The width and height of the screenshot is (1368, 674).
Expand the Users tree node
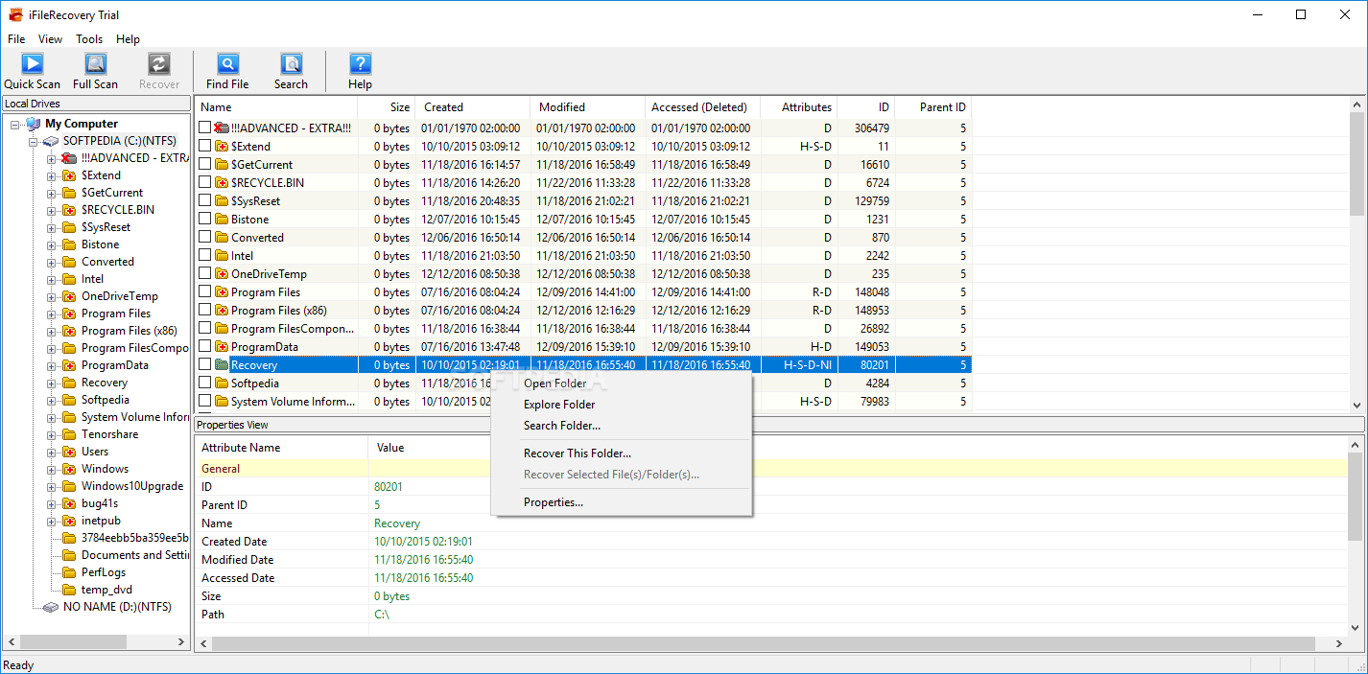52,452
